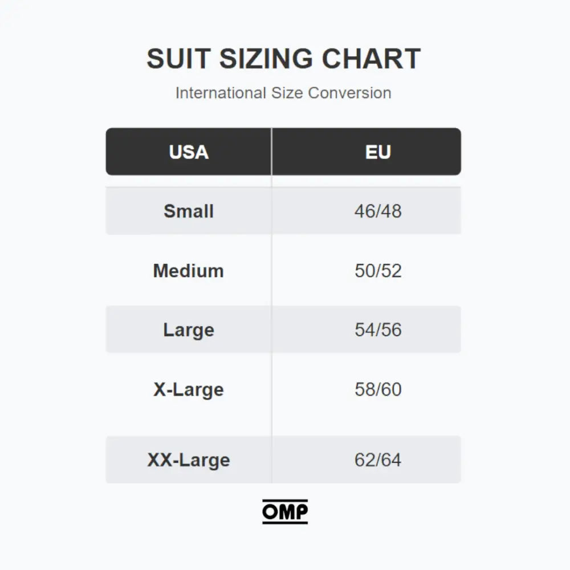Click the USA column header
This screenshot has height=570, width=570.
(189, 152)
